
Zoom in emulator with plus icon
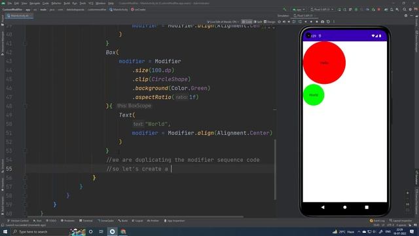click(407, 193)
